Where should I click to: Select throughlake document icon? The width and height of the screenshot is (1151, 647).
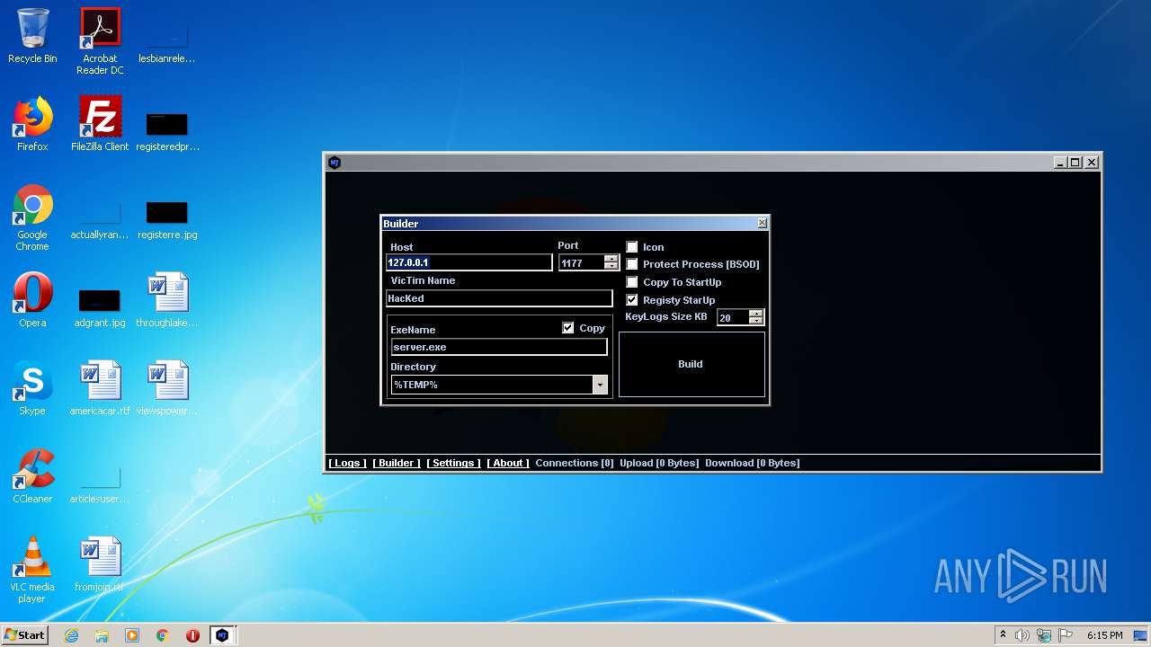[x=167, y=300]
